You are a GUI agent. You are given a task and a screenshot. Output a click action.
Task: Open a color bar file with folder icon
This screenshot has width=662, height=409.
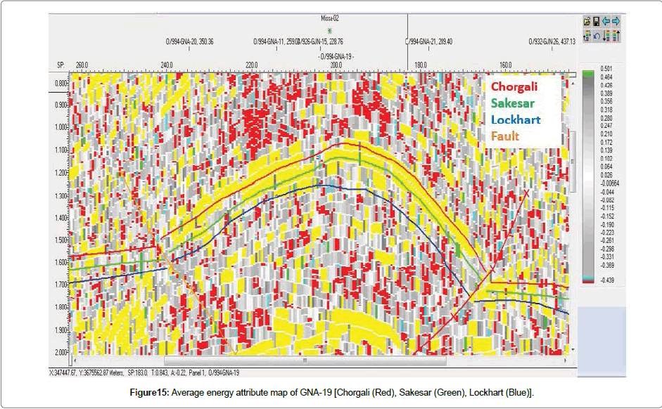(x=587, y=22)
